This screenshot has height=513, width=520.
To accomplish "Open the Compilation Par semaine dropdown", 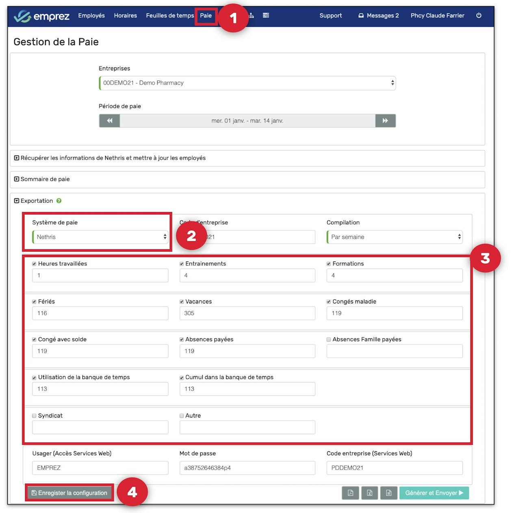I will 395,237.
